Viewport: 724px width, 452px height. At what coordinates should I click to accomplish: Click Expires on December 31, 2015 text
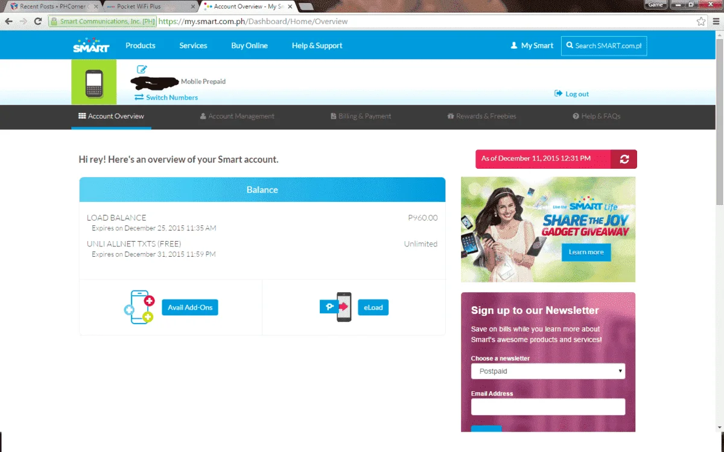coord(154,254)
